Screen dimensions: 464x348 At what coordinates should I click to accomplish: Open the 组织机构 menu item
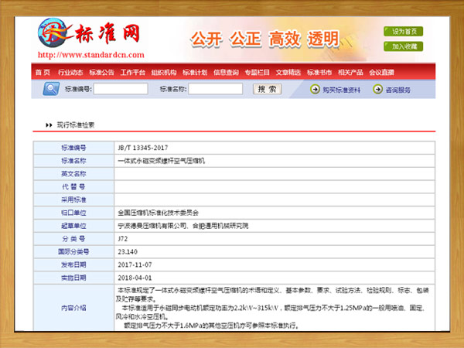164,72
